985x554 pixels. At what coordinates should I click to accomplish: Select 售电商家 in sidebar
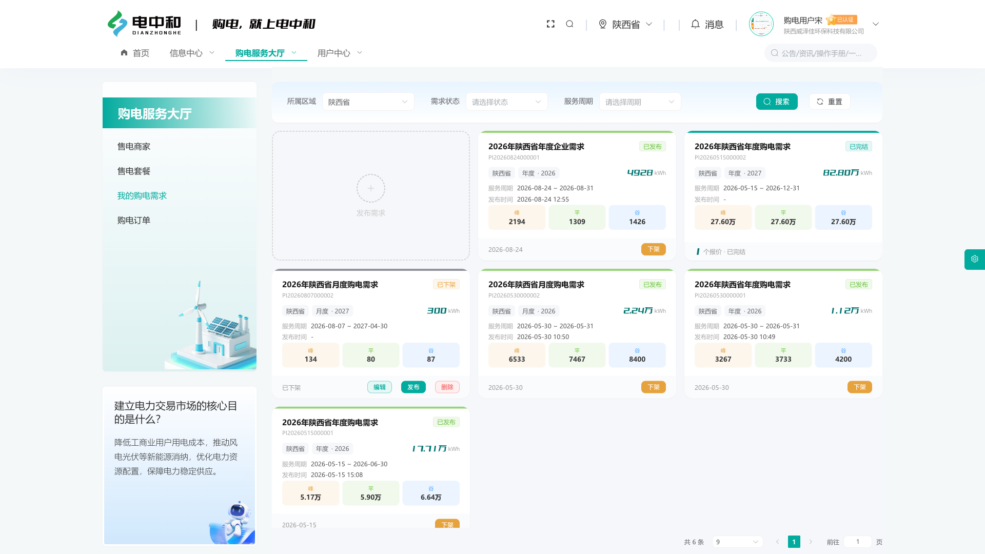coord(134,147)
